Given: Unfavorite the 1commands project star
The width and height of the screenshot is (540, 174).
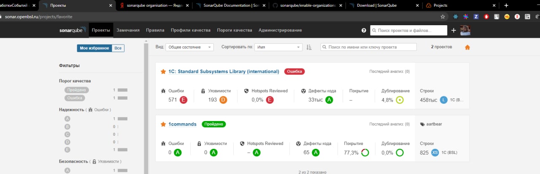Looking at the screenshot, I should tap(163, 124).
